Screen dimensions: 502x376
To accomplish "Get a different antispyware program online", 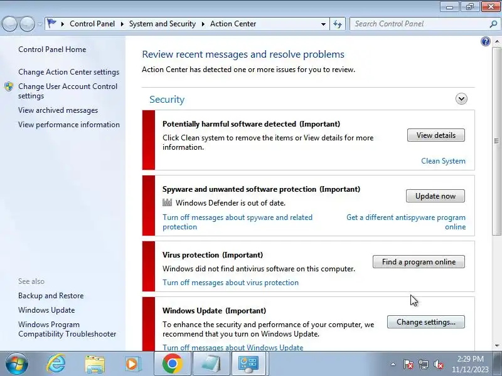I will click(x=406, y=222).
